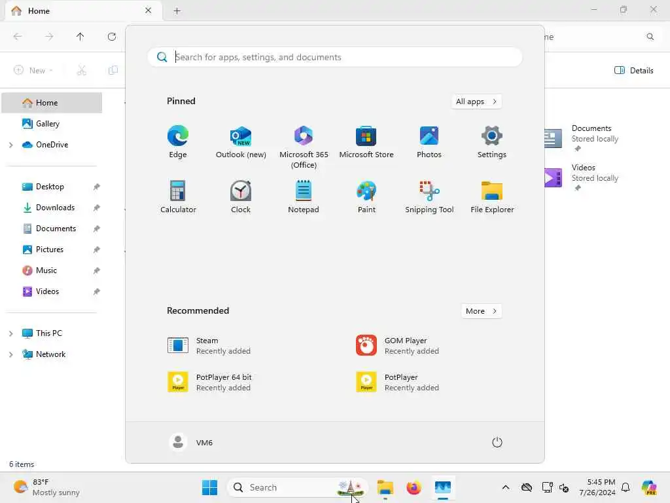This screenshot has height=503, width=670.
Task: Unpin Desktop using its pin icon
Action: [x=97, y=187]
